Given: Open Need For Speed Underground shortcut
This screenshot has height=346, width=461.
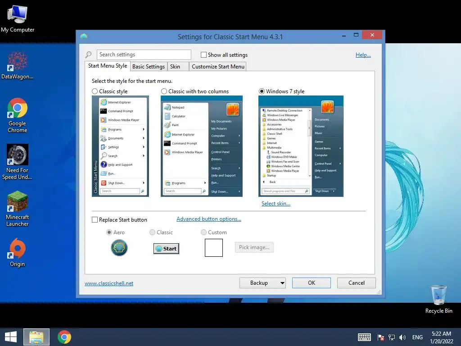Looking at the screenshot, I should 18,162.
